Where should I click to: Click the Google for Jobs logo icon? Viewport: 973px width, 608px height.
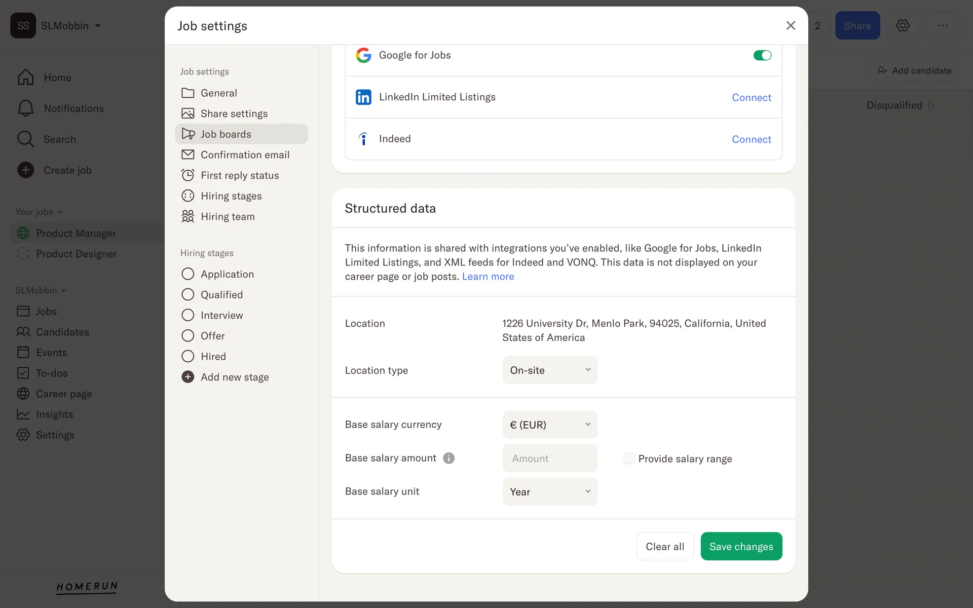(363, 55)
